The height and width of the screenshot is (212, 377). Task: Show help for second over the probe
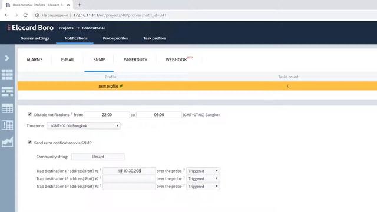184,177
